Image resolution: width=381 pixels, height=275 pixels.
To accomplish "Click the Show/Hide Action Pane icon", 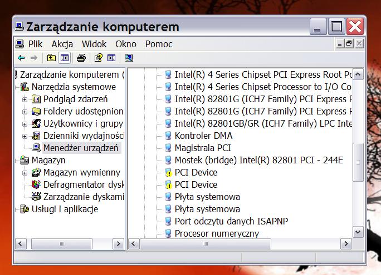I will click(x=111, y=58).
